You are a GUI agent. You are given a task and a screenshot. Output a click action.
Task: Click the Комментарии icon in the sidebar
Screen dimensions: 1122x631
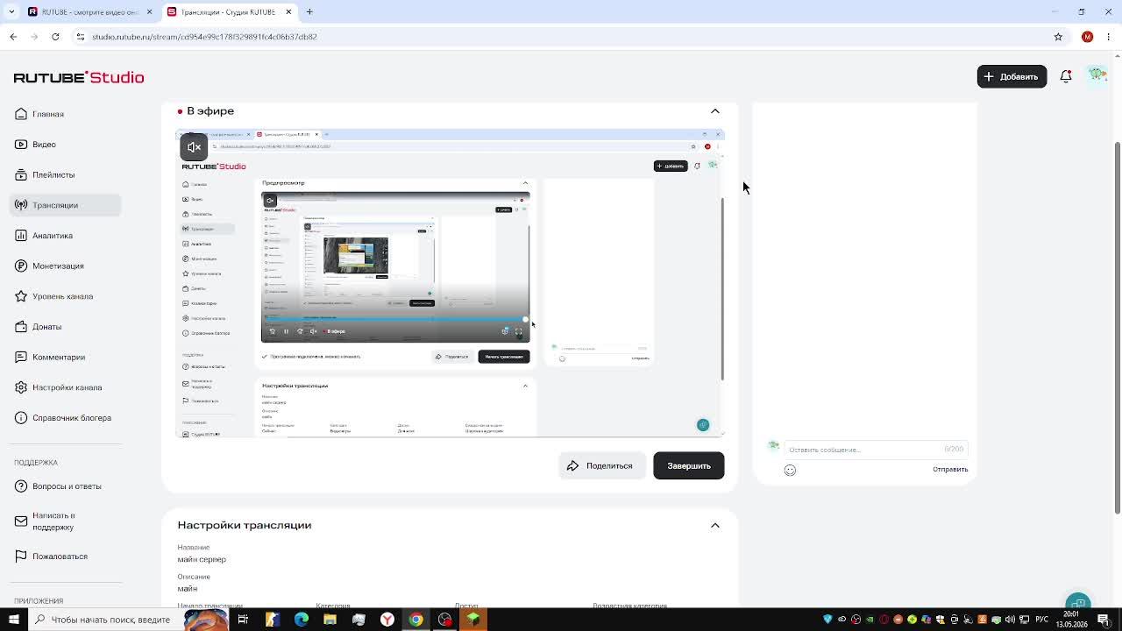[21, 357]
